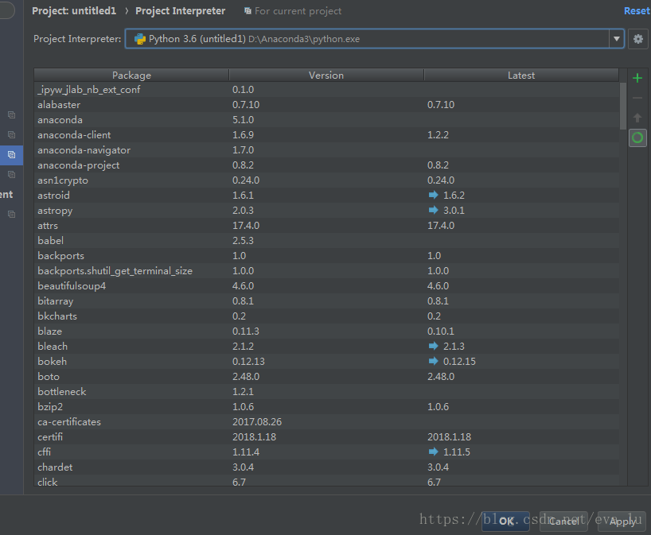The image size is (651, 535).
Task: Select the astropy package name
Action: click(x=55, y=211)
